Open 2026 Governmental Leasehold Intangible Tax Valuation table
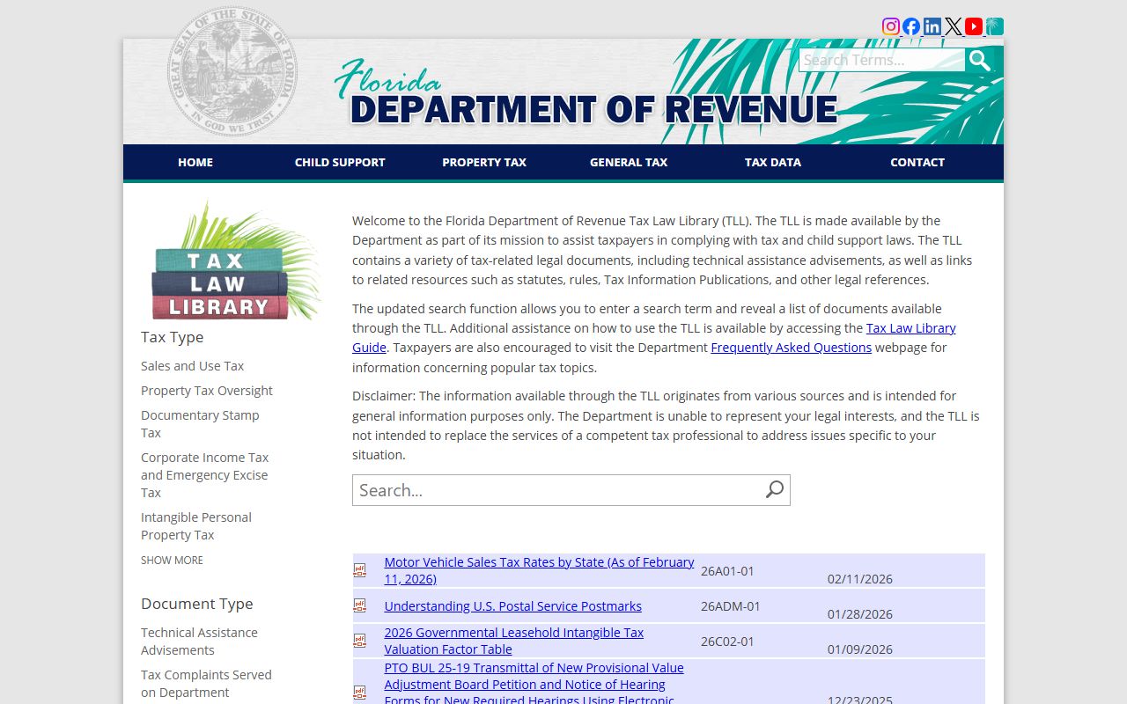Viewport: 1127px width, 704px height. coord(513,641)
